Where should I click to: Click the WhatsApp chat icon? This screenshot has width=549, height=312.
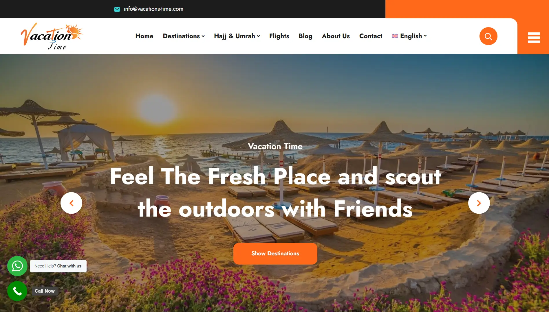point(17,266)
